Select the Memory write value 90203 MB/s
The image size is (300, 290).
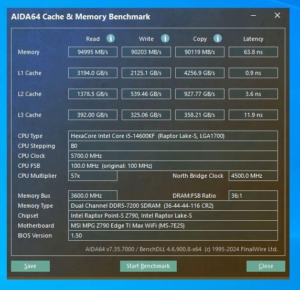click(146, 52)
